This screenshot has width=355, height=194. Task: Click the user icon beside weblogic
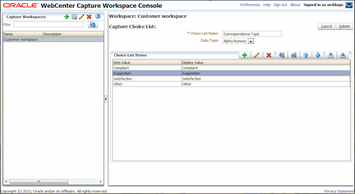coord(349,5)
